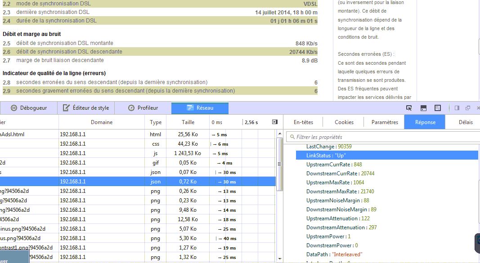Open the Débogueur tab

coord(29,108)
